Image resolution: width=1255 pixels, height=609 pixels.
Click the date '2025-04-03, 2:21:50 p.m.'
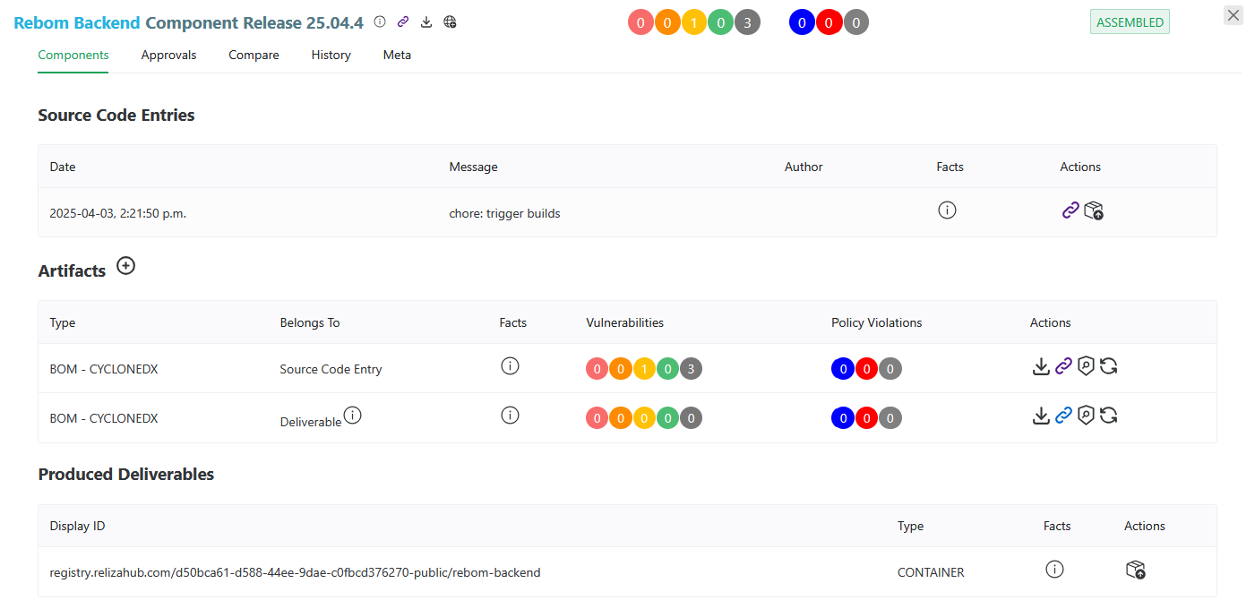pyautogui.click(x=117, y=213)
